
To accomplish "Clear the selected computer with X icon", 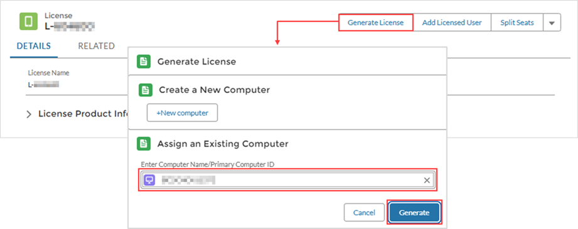I will click(427, 180).
